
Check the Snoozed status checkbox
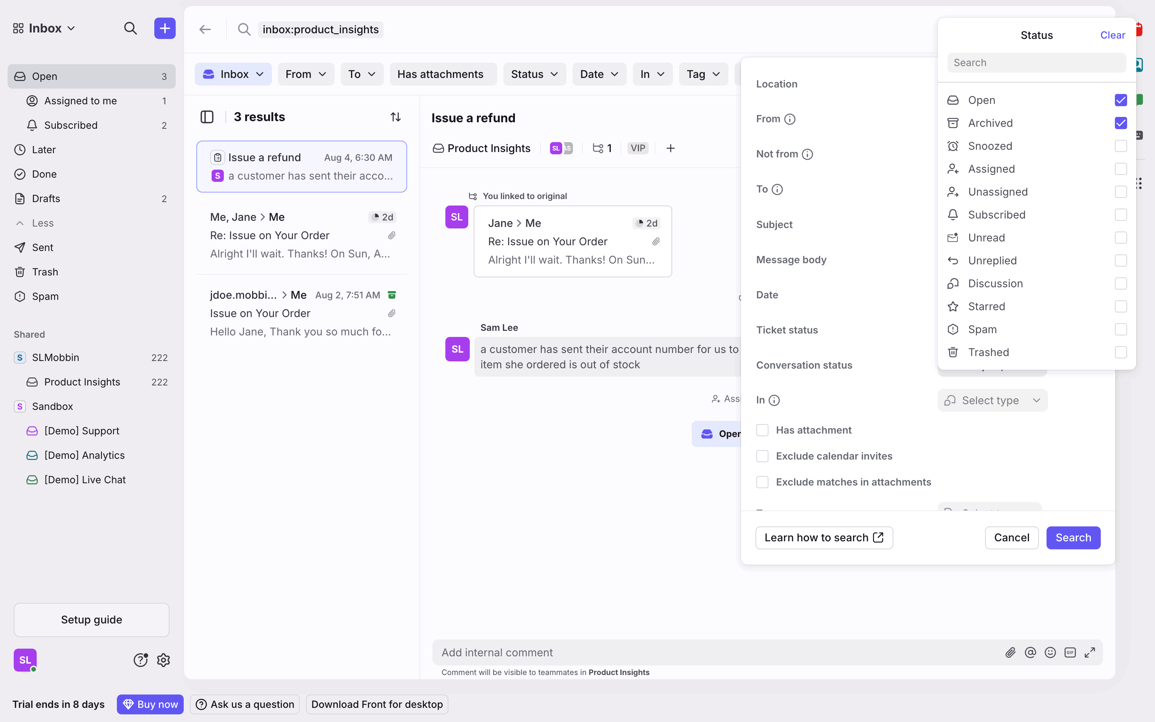tap(1120, 146)
